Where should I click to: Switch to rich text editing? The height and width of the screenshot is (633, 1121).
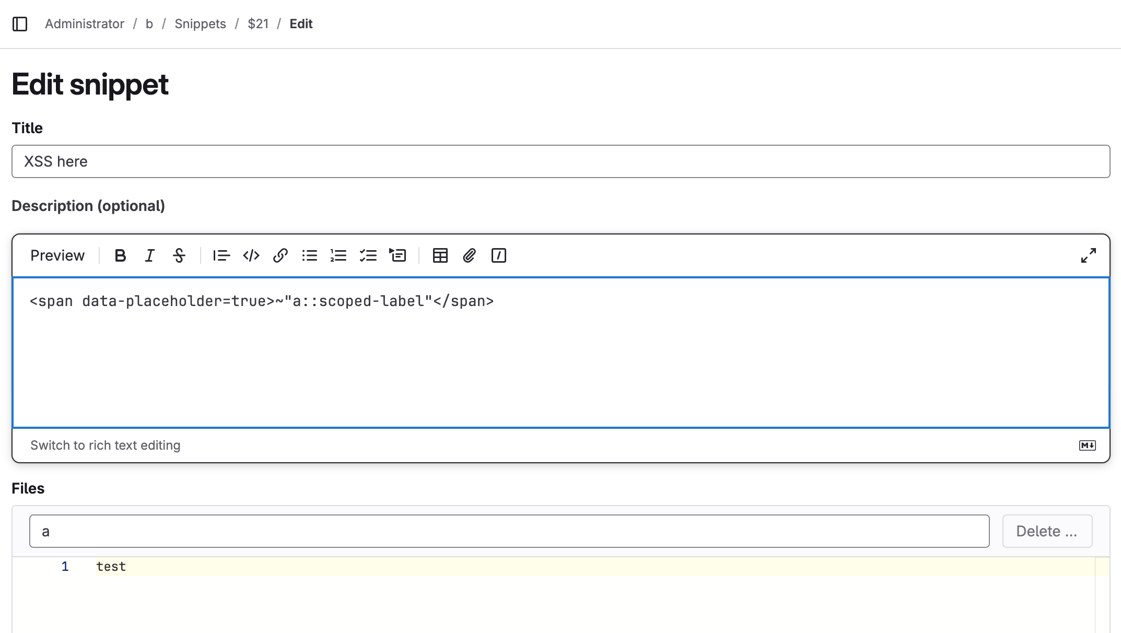105,445
